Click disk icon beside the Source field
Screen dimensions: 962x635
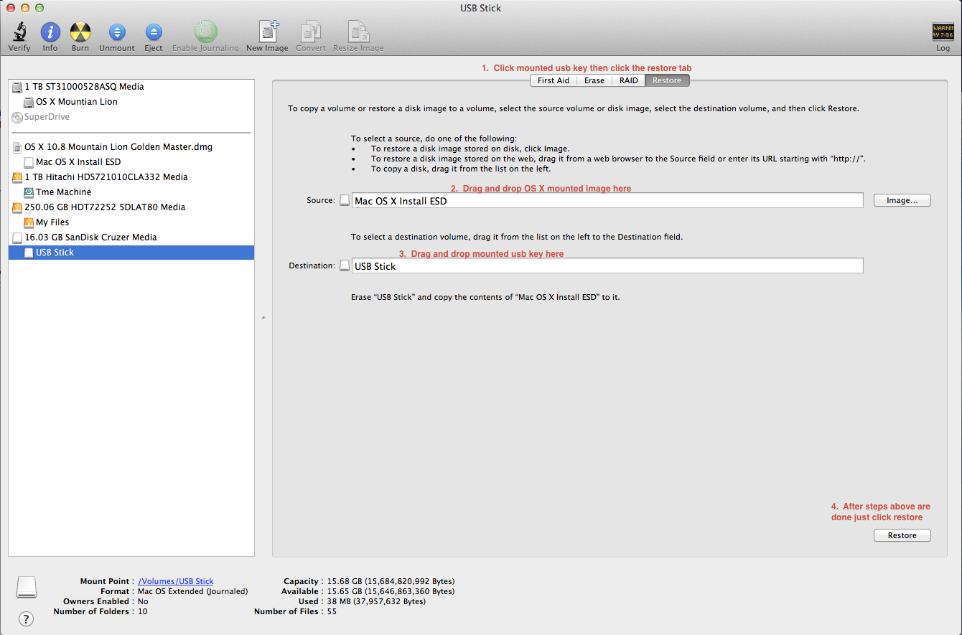coord(345,200)
